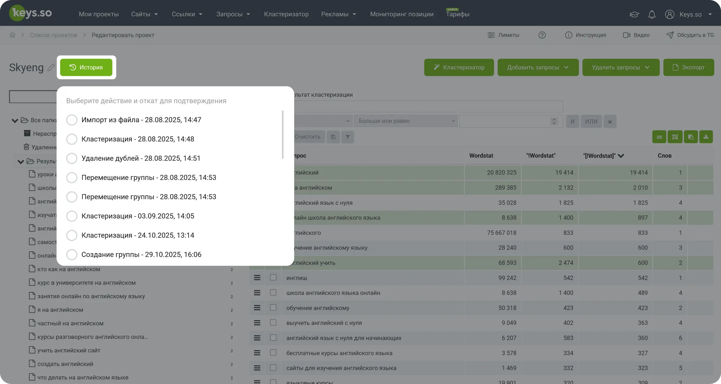Open the 'Рекламы' dropdown menu
The width and height of the screenshot is (721, 384).
pos(339,14)
